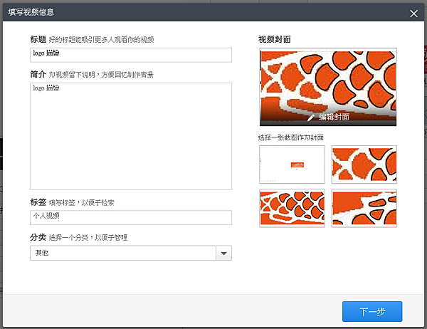Click the 视频封面 heading
The height and width of the screenshot is (329, 427).
pos(275,39)
